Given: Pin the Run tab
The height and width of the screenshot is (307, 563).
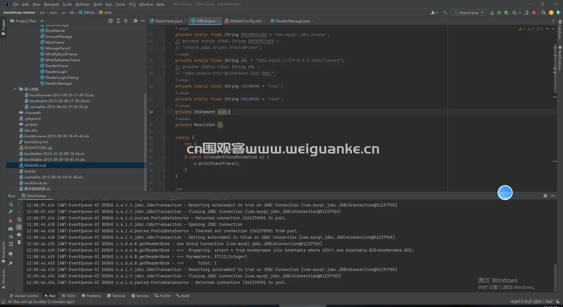Looking at the screenshot, I should click(x=11, y=263).
